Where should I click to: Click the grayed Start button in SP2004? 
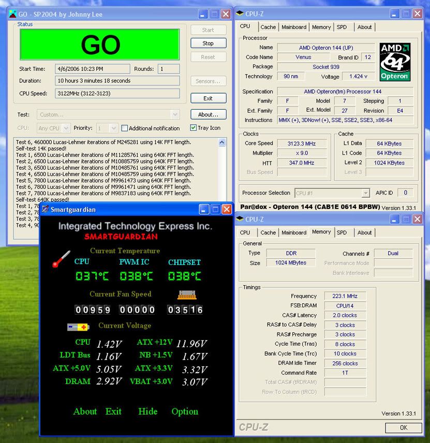coord(208,29)
